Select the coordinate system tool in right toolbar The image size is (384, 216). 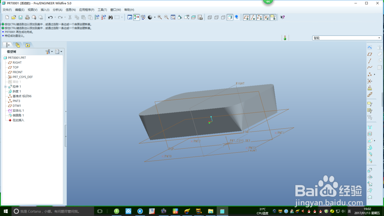pos(370,81)
